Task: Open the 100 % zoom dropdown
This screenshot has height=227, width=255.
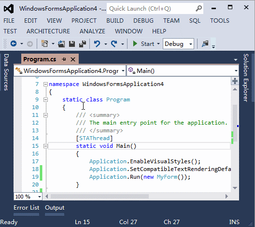Action: pyautogui.click(x=28, y=197)
